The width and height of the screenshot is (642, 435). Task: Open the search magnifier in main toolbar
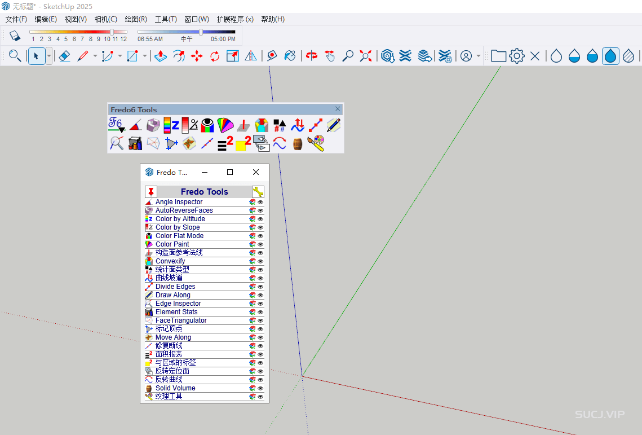[x=15, y=56]
